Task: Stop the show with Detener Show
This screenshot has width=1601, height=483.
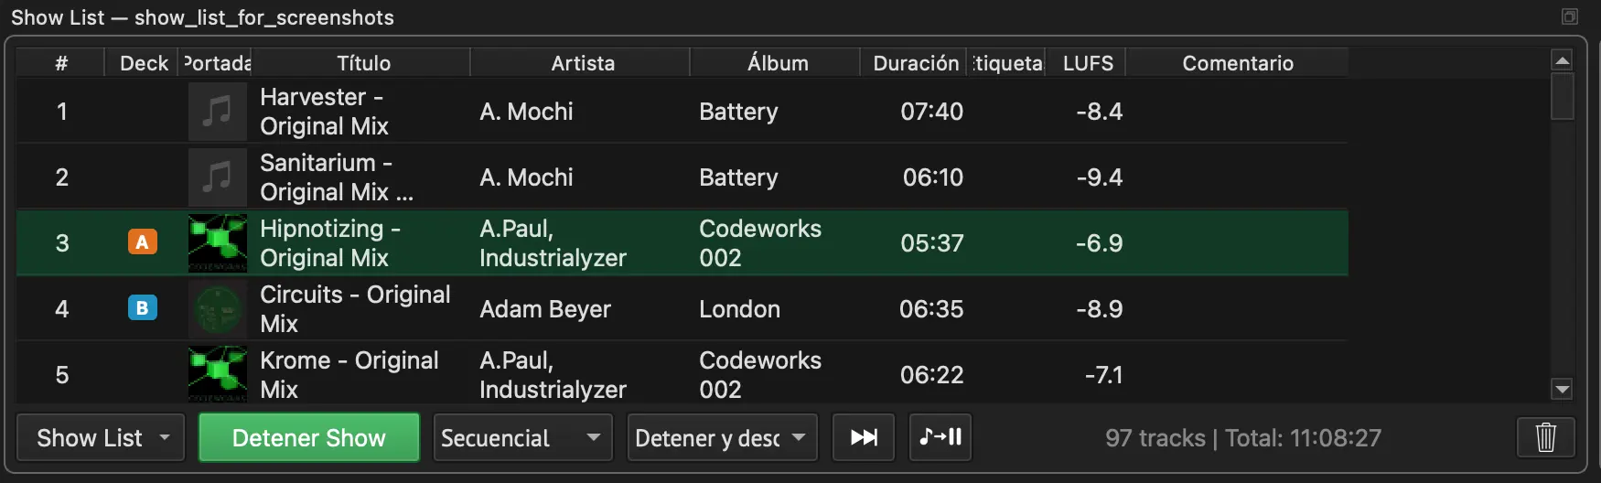Action: [x=309, y=437]
